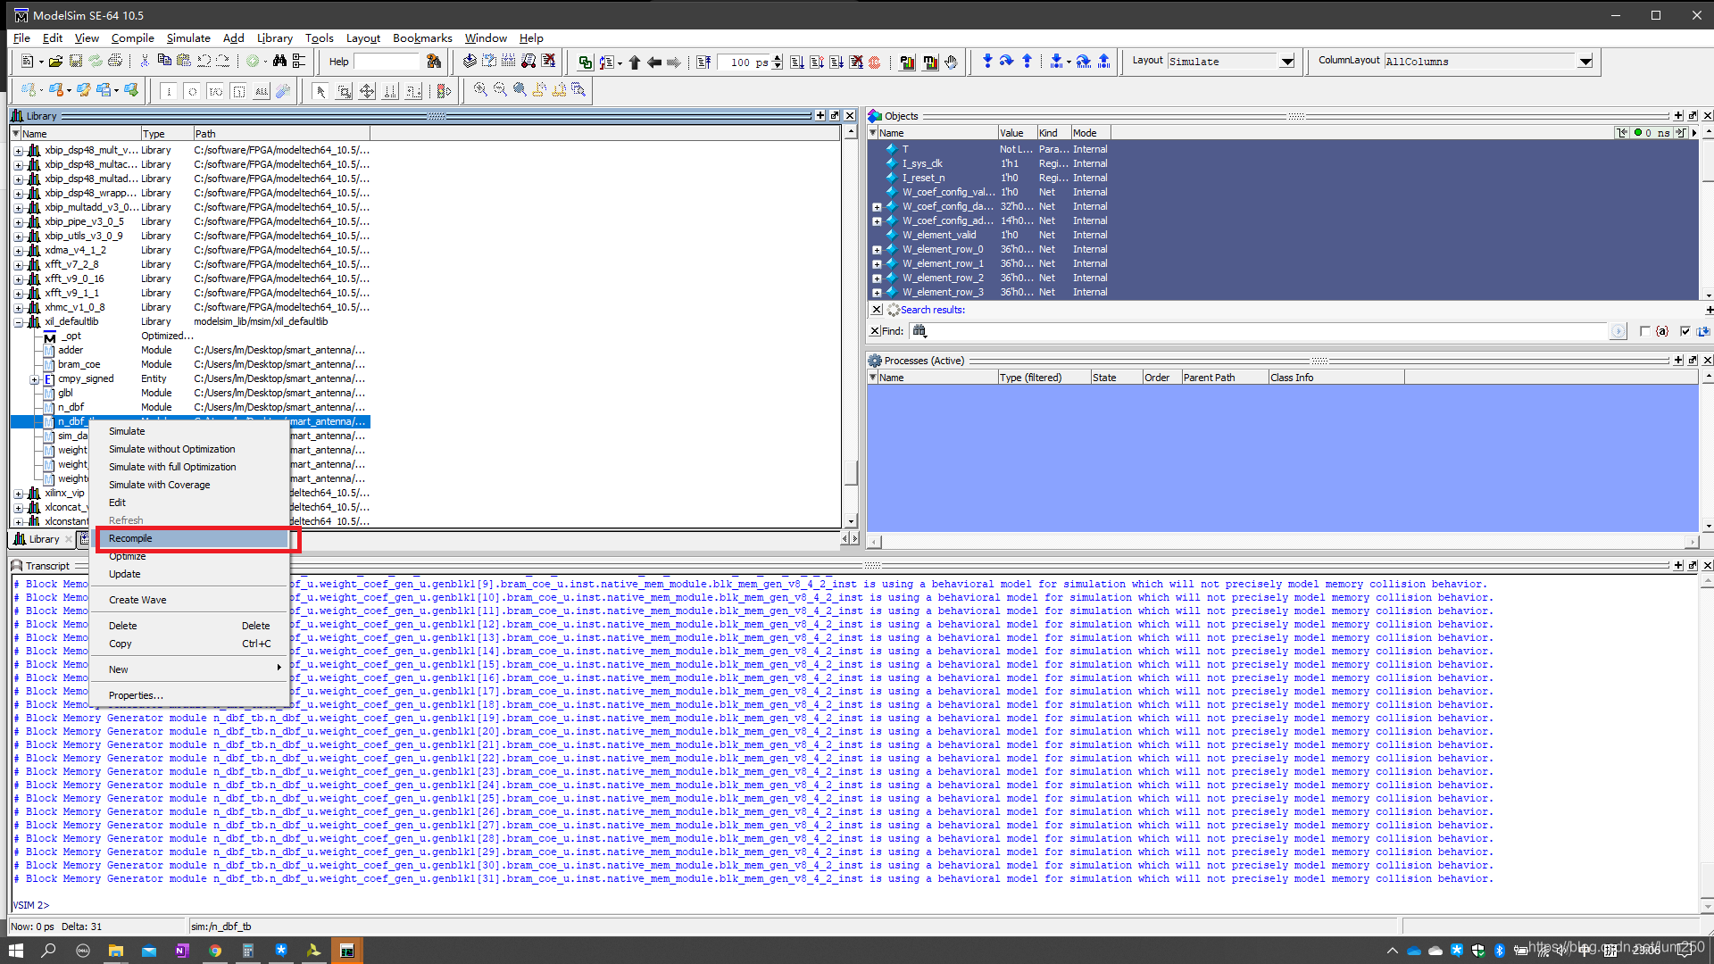The image size is (1714, 964).
Task: Click the binoculars Find icon in toolbar
Action: click(x=279, y=62)
